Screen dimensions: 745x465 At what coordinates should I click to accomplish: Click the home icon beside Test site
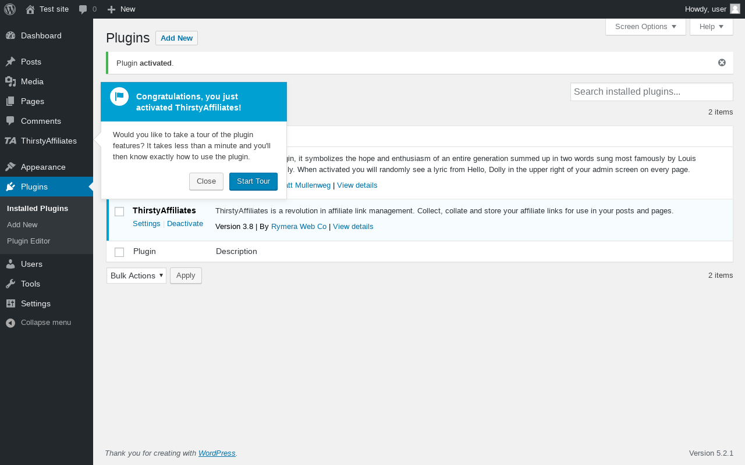[x=30, y=9]
